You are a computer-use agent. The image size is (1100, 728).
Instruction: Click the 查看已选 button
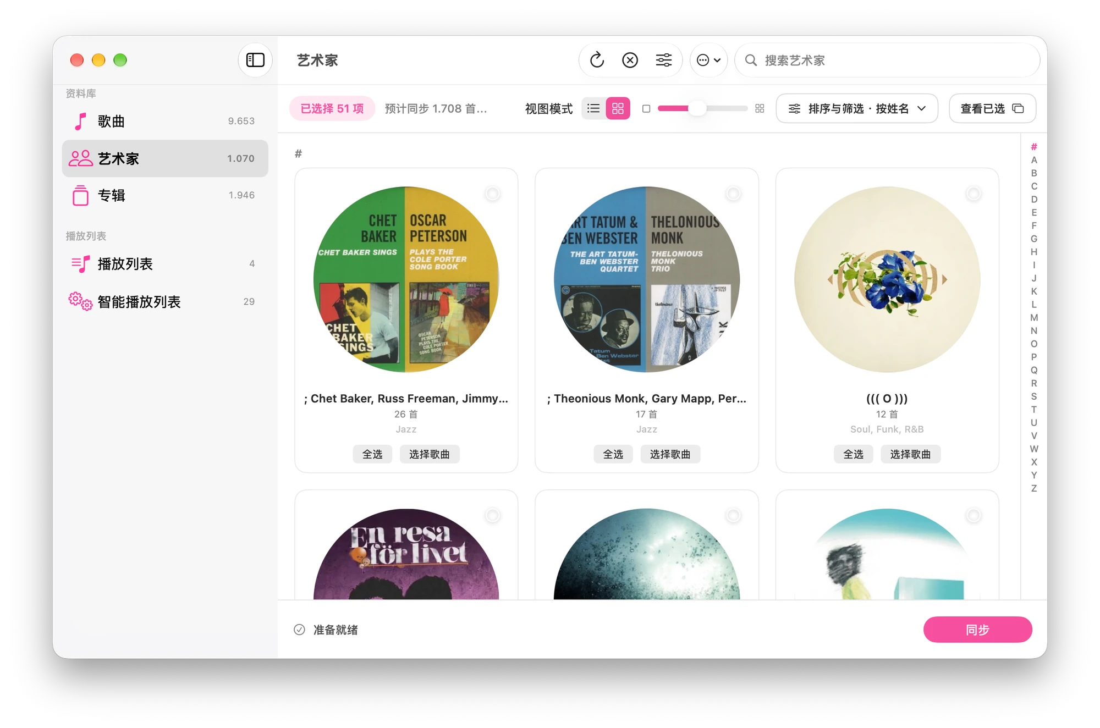point(992,108)
